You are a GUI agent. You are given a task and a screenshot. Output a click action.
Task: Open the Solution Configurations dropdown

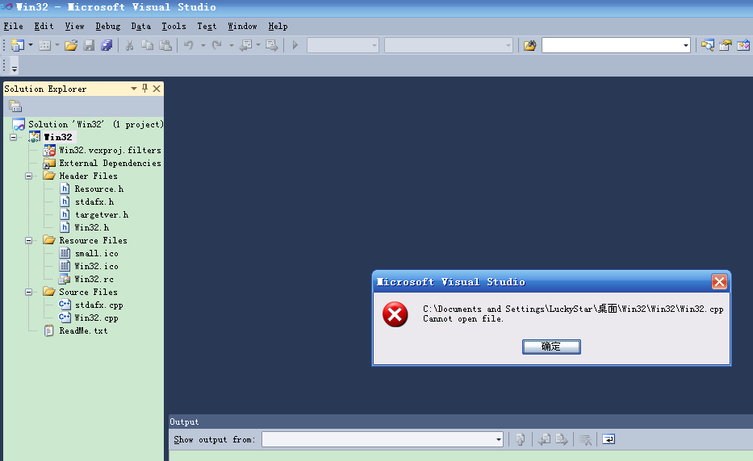374,46
